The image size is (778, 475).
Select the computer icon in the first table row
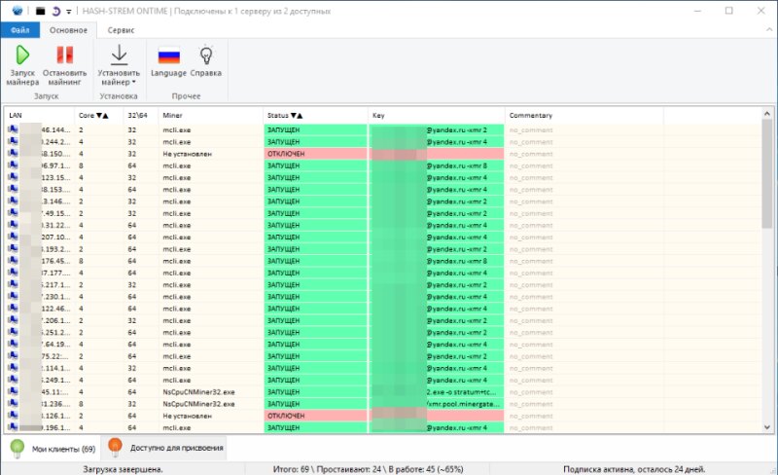click(x=14, y=128)
